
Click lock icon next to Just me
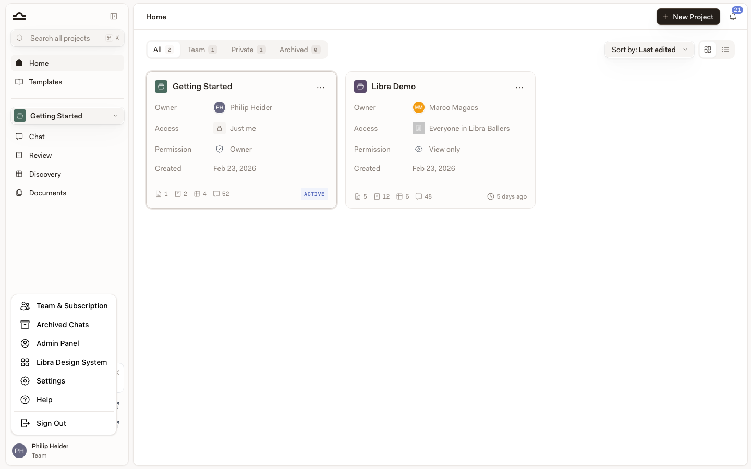[220, 128]
